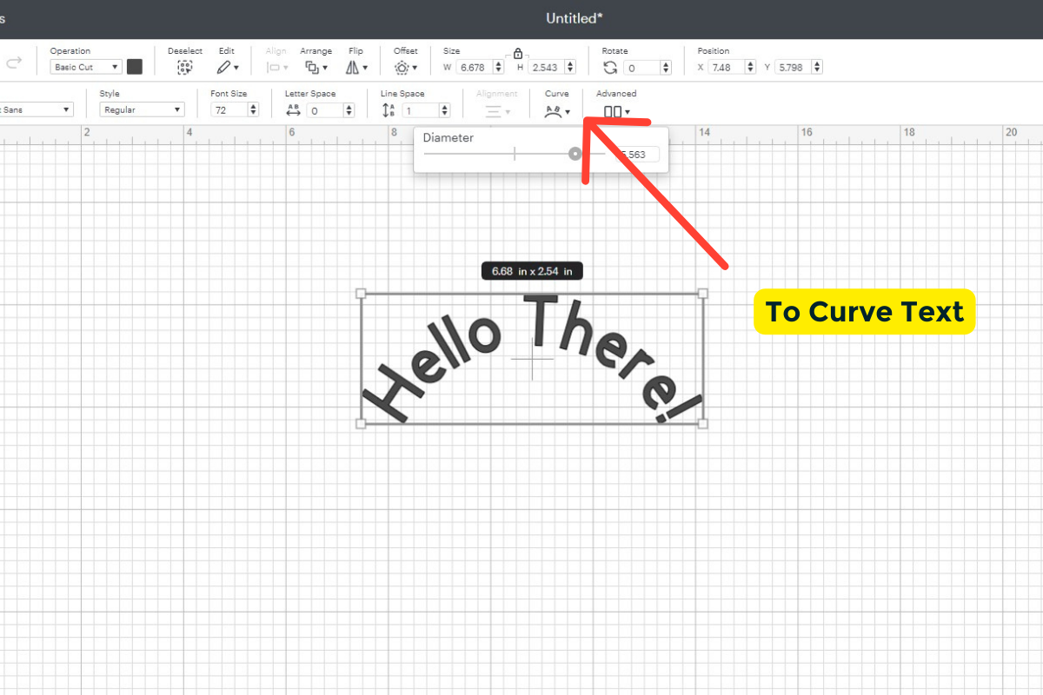Click the bottom-right selection handle
The height and width of the screenshot is (695, 1043).
(703, 423)
